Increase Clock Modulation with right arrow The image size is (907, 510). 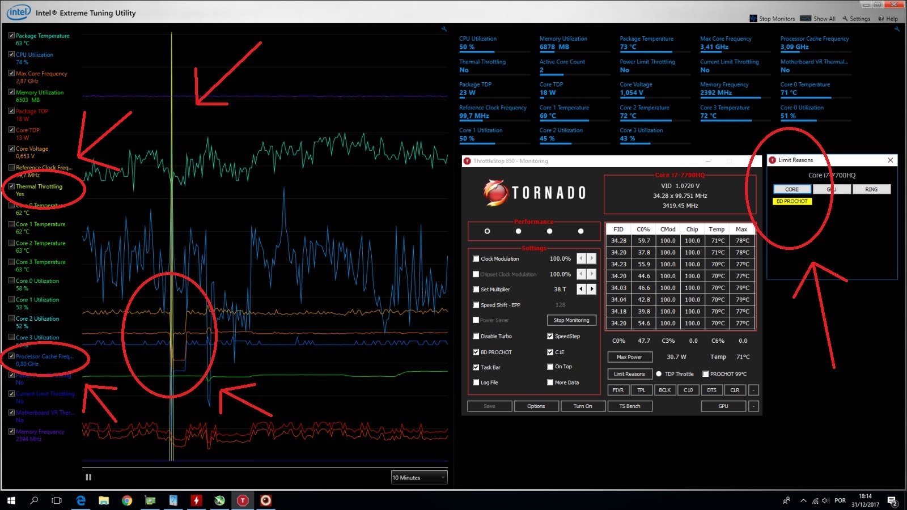(591, 258)
